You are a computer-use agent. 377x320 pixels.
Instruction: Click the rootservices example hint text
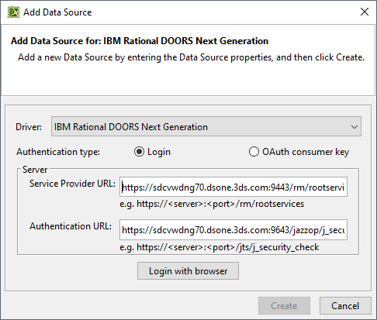coord(212,204)
